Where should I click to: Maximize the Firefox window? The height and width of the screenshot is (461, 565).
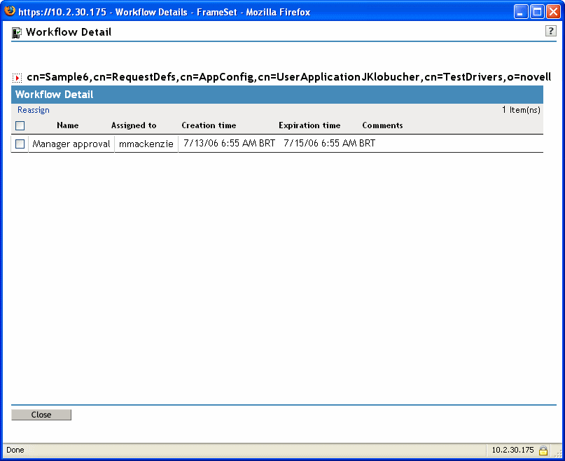(x=537, y=12)
